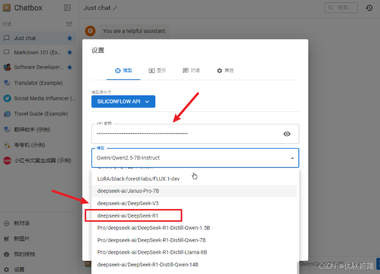This screenshot has width=380, height=274.
Task: Click the 'You are a helpful assistant.' message
Action: tap(135, 31)
